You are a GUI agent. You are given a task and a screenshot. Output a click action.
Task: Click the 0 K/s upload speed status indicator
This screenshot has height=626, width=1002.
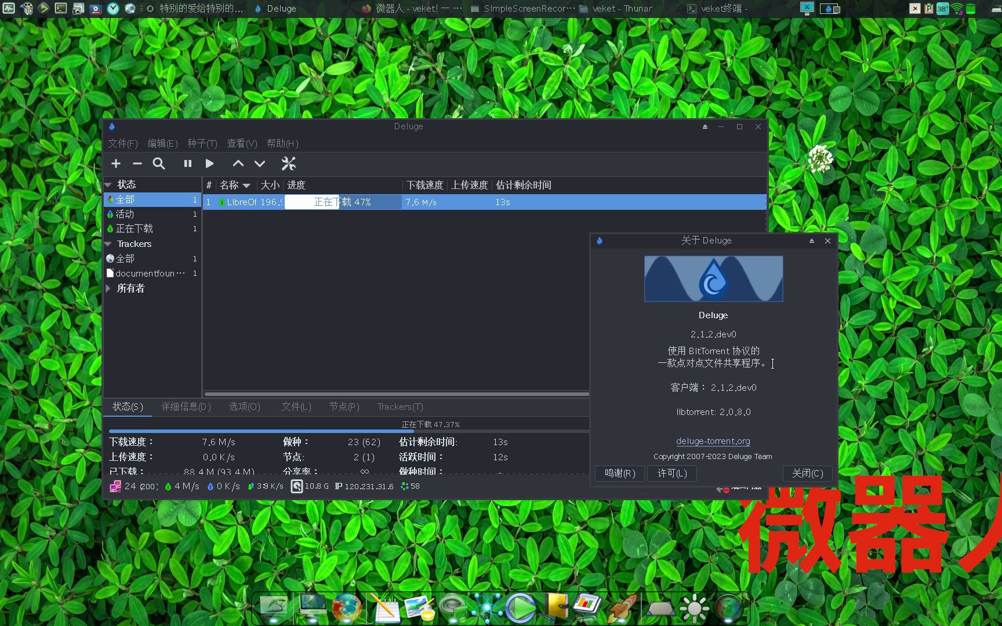click(x=224, y=486)
